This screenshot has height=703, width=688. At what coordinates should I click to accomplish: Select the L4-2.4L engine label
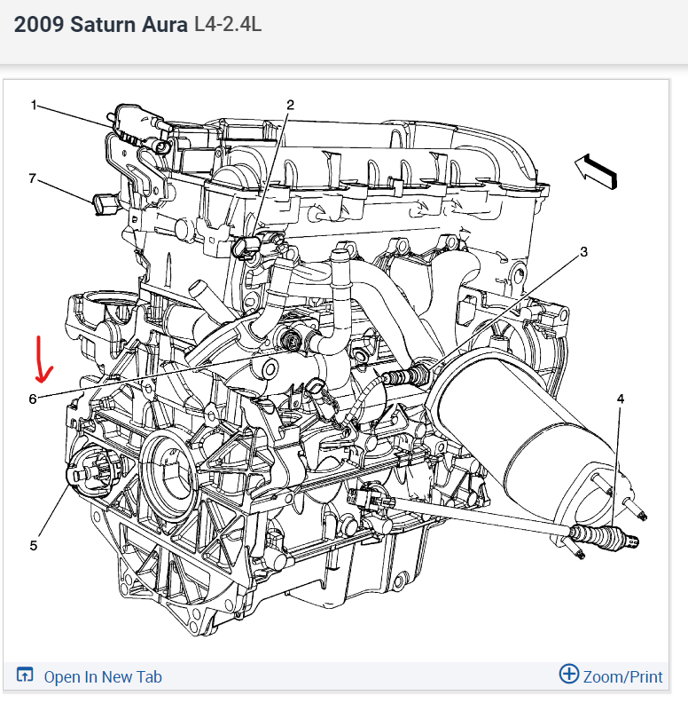click(228, 24)
